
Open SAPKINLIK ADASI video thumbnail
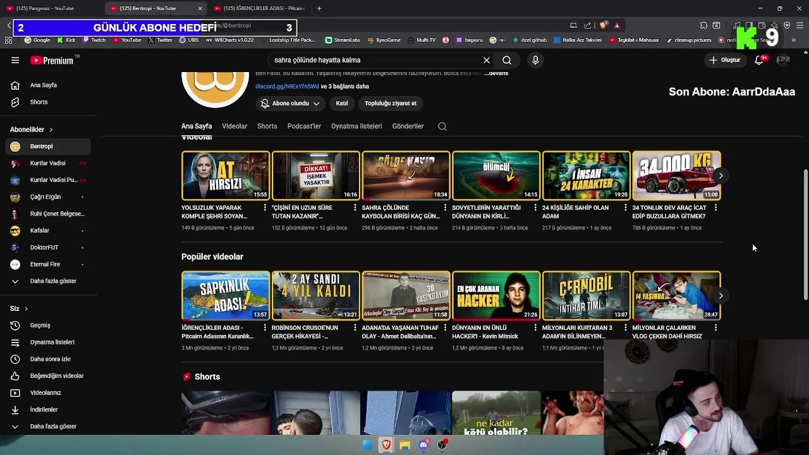pos(226,296)
